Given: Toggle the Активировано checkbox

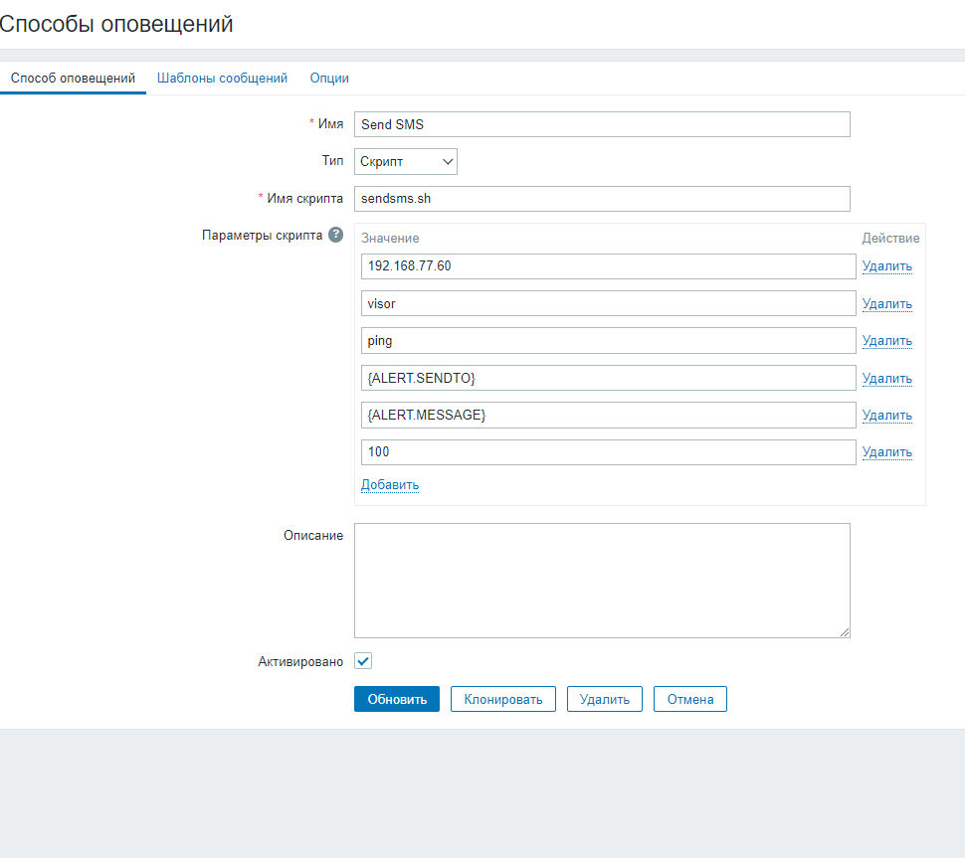Looking at the screenshot, I should [x=363, y=661].
